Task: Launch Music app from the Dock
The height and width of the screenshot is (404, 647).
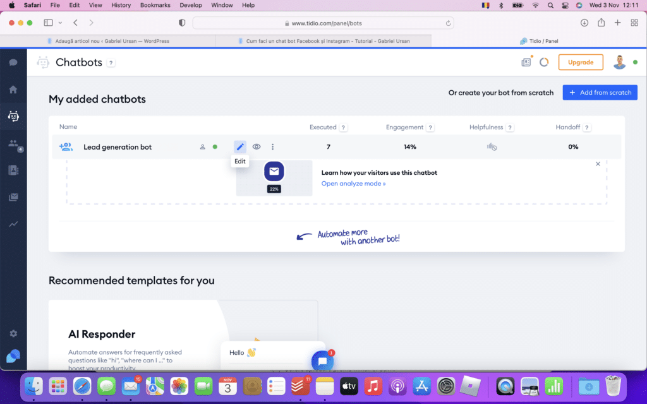Action: [373, 386]
